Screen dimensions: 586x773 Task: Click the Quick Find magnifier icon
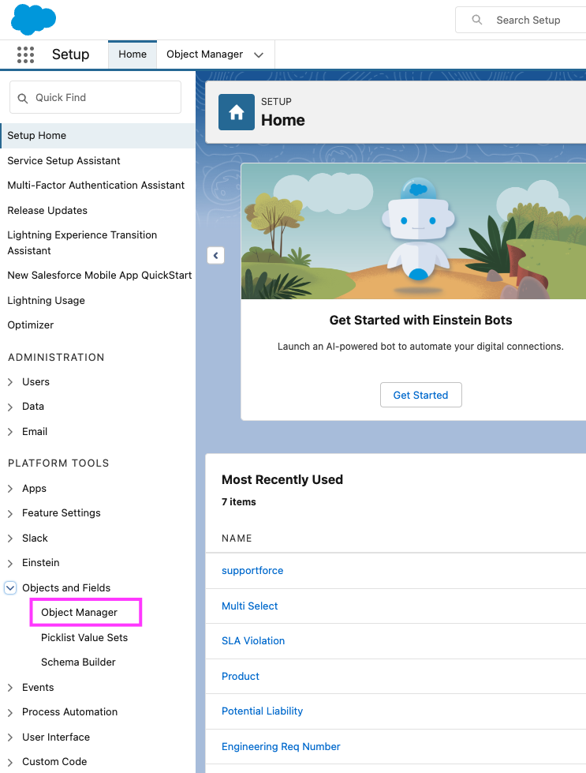(23, 98)
